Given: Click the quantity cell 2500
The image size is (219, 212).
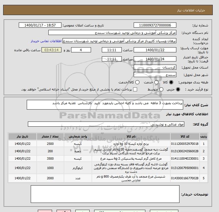Looking at the screenshot, I should (x=50, y=144).
